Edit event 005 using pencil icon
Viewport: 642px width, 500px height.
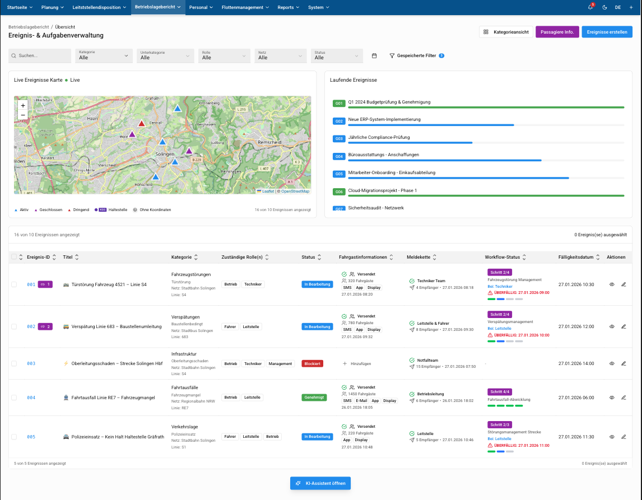click(x=624, y=437)
